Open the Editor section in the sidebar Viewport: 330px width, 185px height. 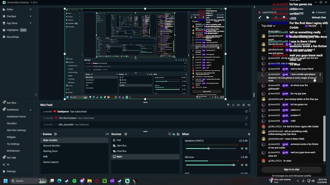click(10, 10)
